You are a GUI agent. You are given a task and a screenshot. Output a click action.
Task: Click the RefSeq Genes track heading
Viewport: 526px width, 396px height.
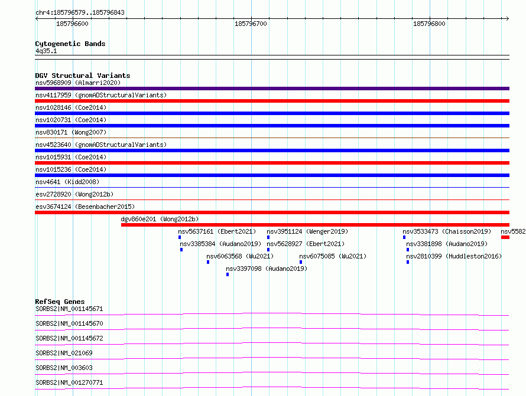pos(60,302)
